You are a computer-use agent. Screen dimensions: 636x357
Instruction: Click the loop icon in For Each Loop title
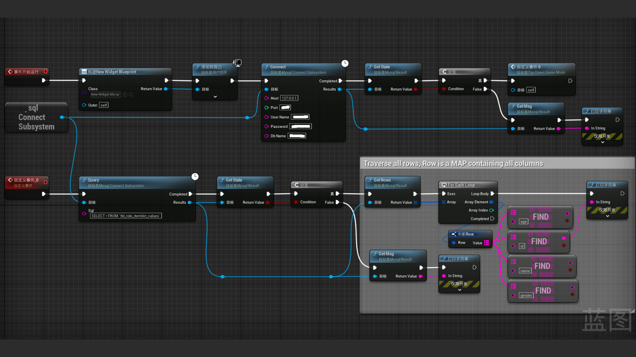(x=444, y=185)
